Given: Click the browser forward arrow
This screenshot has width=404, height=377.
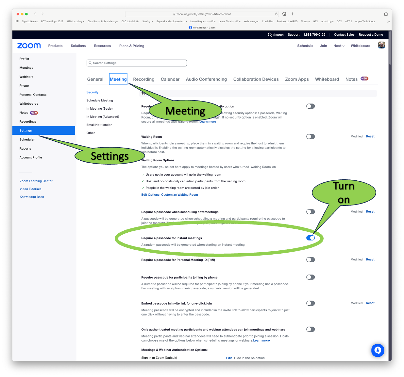Looking at the screenshot, I should click(42, 14).
